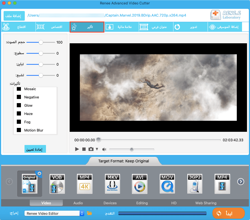The width and height of the screenshot is (250, 220).
Task: Open the اقتصاص crop tab
Action: [53, 27]
